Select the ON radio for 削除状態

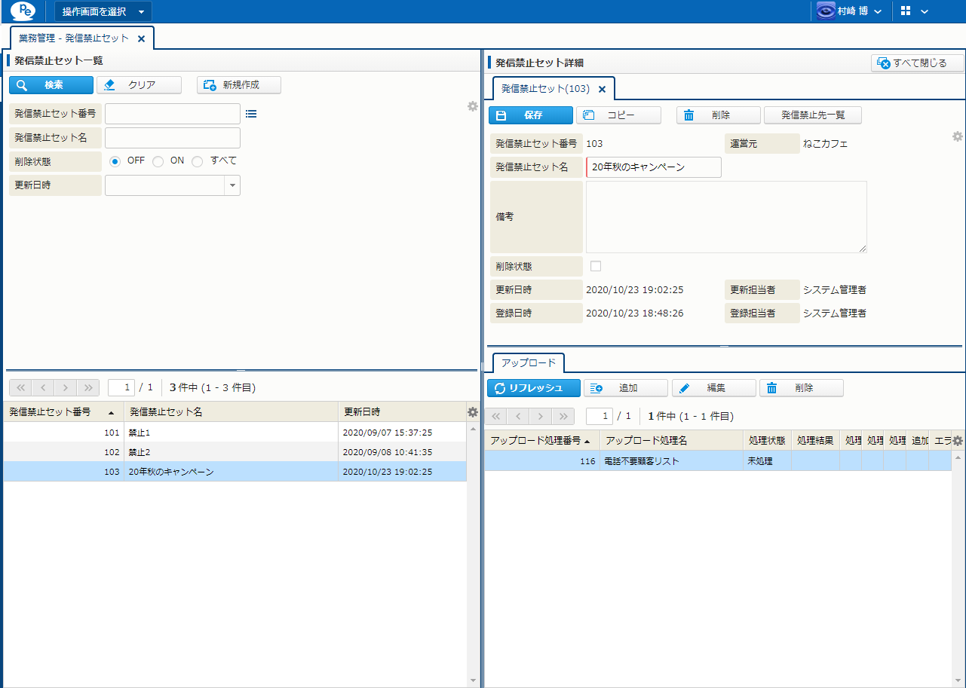158,161
